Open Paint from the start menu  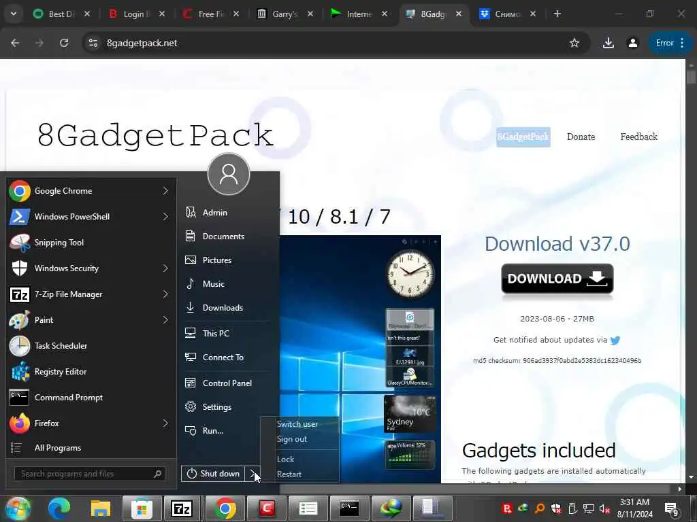[91, 319]
